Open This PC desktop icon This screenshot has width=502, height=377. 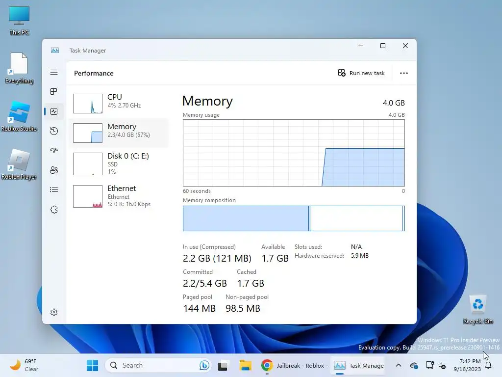19,21
